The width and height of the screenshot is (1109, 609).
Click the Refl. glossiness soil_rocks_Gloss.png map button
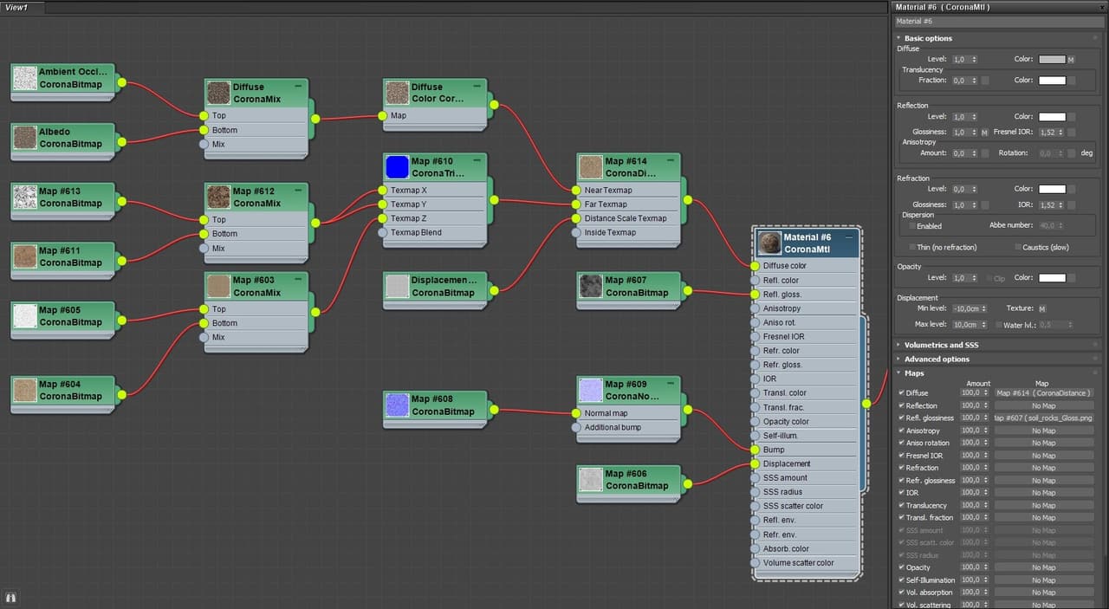pos(1044,418)
